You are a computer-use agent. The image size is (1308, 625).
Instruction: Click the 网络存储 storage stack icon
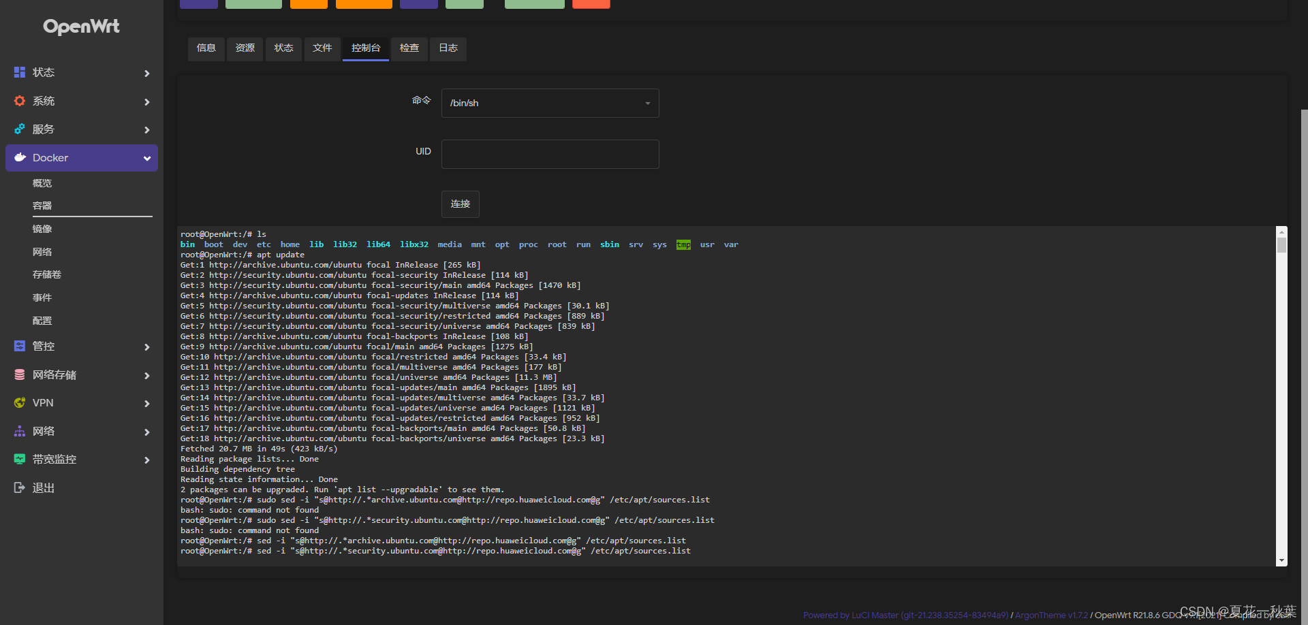(x=19, y=374)
